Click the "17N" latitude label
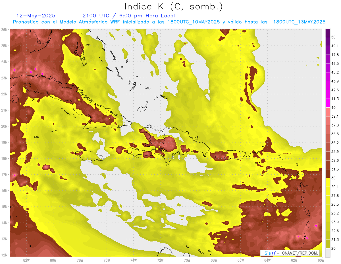The image size is (341, 264). pos(4,174)
